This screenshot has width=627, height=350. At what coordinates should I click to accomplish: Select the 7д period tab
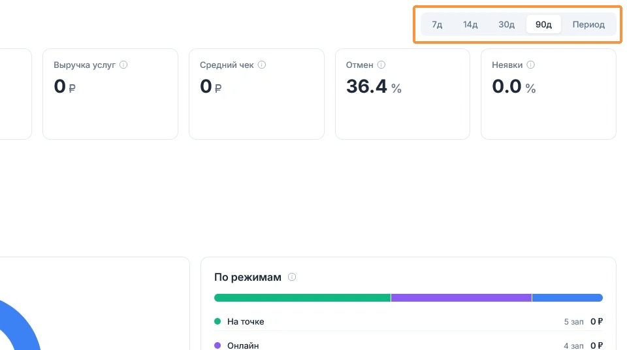click(437, 24)
